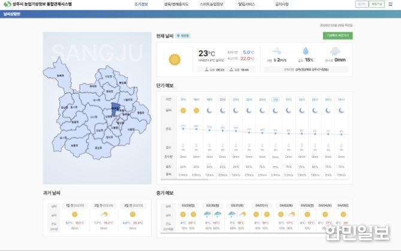401x251 pixels.
Task: Click the wind speed icon showing 2m/s
Action: [277, 51]
